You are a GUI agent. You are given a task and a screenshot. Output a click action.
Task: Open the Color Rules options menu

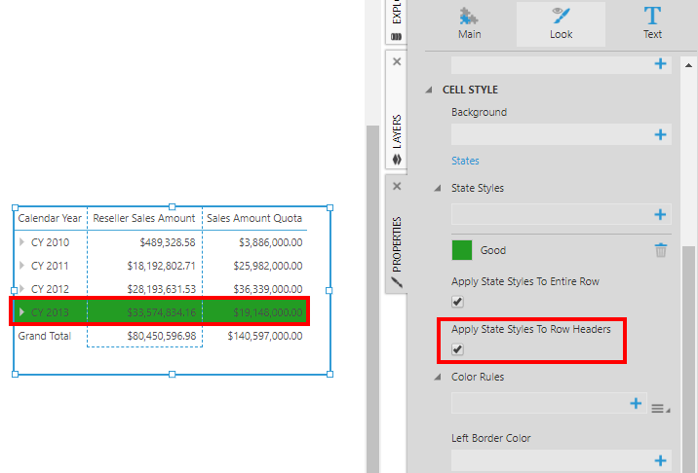click(x=660, y=408)
